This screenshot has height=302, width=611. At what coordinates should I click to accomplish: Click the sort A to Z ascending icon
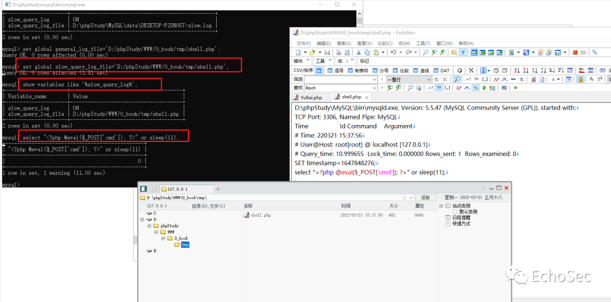[x=517, y=71]
